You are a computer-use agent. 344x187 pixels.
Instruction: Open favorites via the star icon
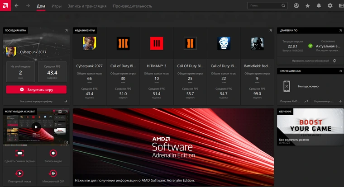tap(308, 6)
